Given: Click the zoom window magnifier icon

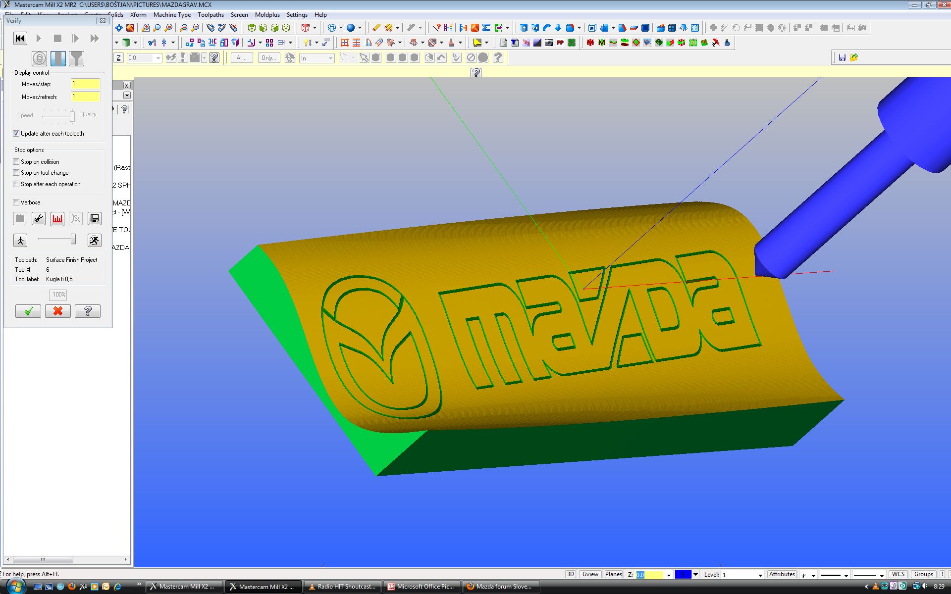Looking at the screenshot, I should (x=146, y=28).
